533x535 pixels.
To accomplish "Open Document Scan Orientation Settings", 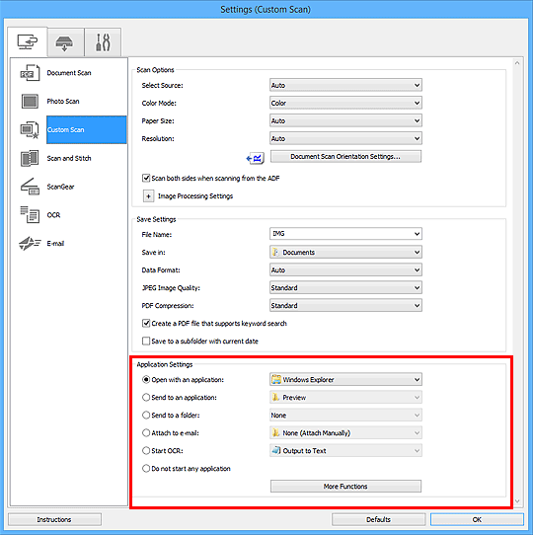I will coord(345,156).
